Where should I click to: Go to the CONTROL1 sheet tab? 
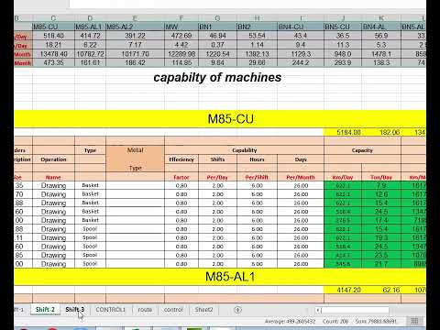[x=110, y=310]
